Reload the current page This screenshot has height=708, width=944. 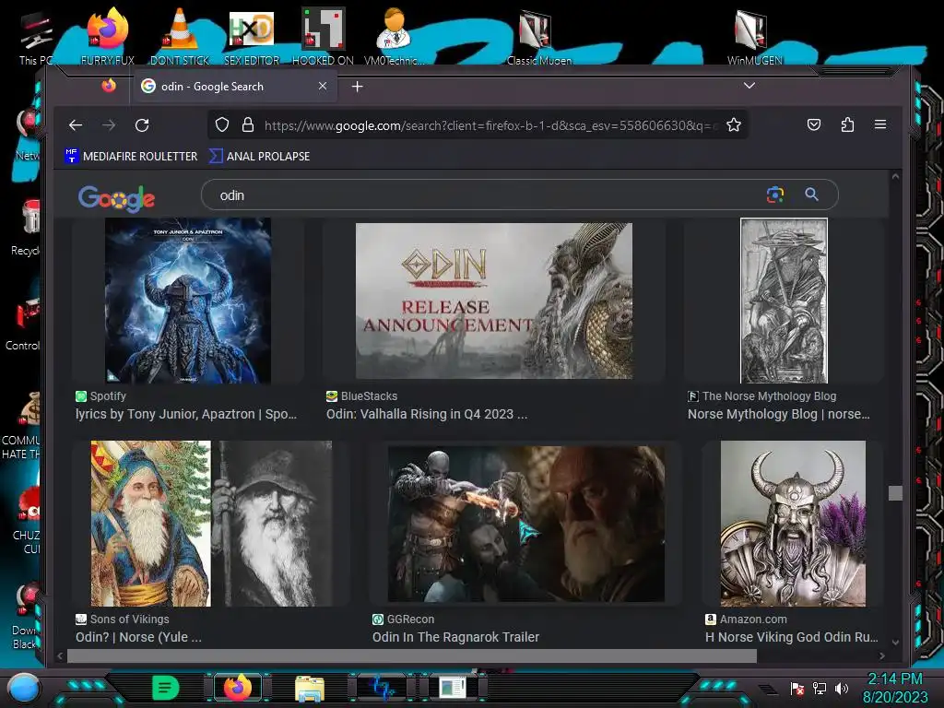point(142,125)
